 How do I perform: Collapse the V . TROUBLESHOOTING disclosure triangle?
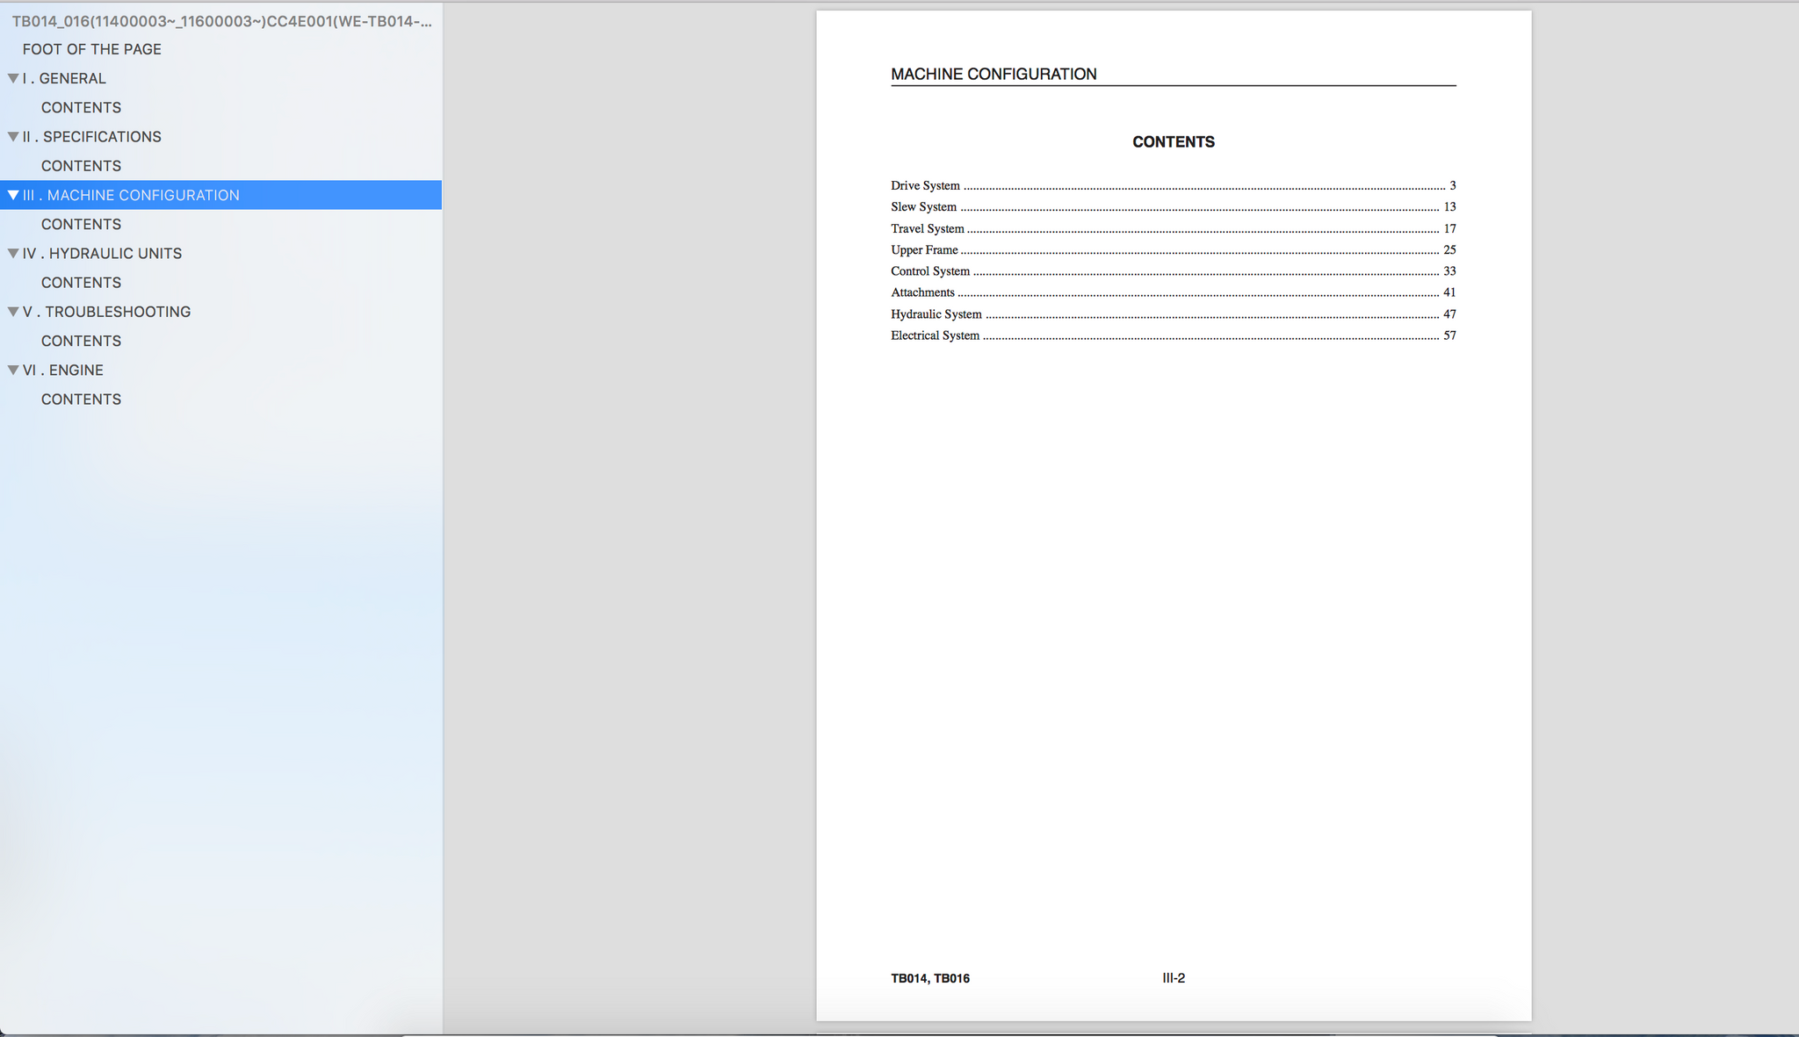click(x=13, y=312)
